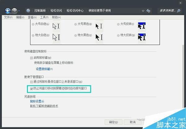The width and height of the screenshot is (186, 129).
Task: Click the grey Forward arrow button
Action: click(15, 11)
